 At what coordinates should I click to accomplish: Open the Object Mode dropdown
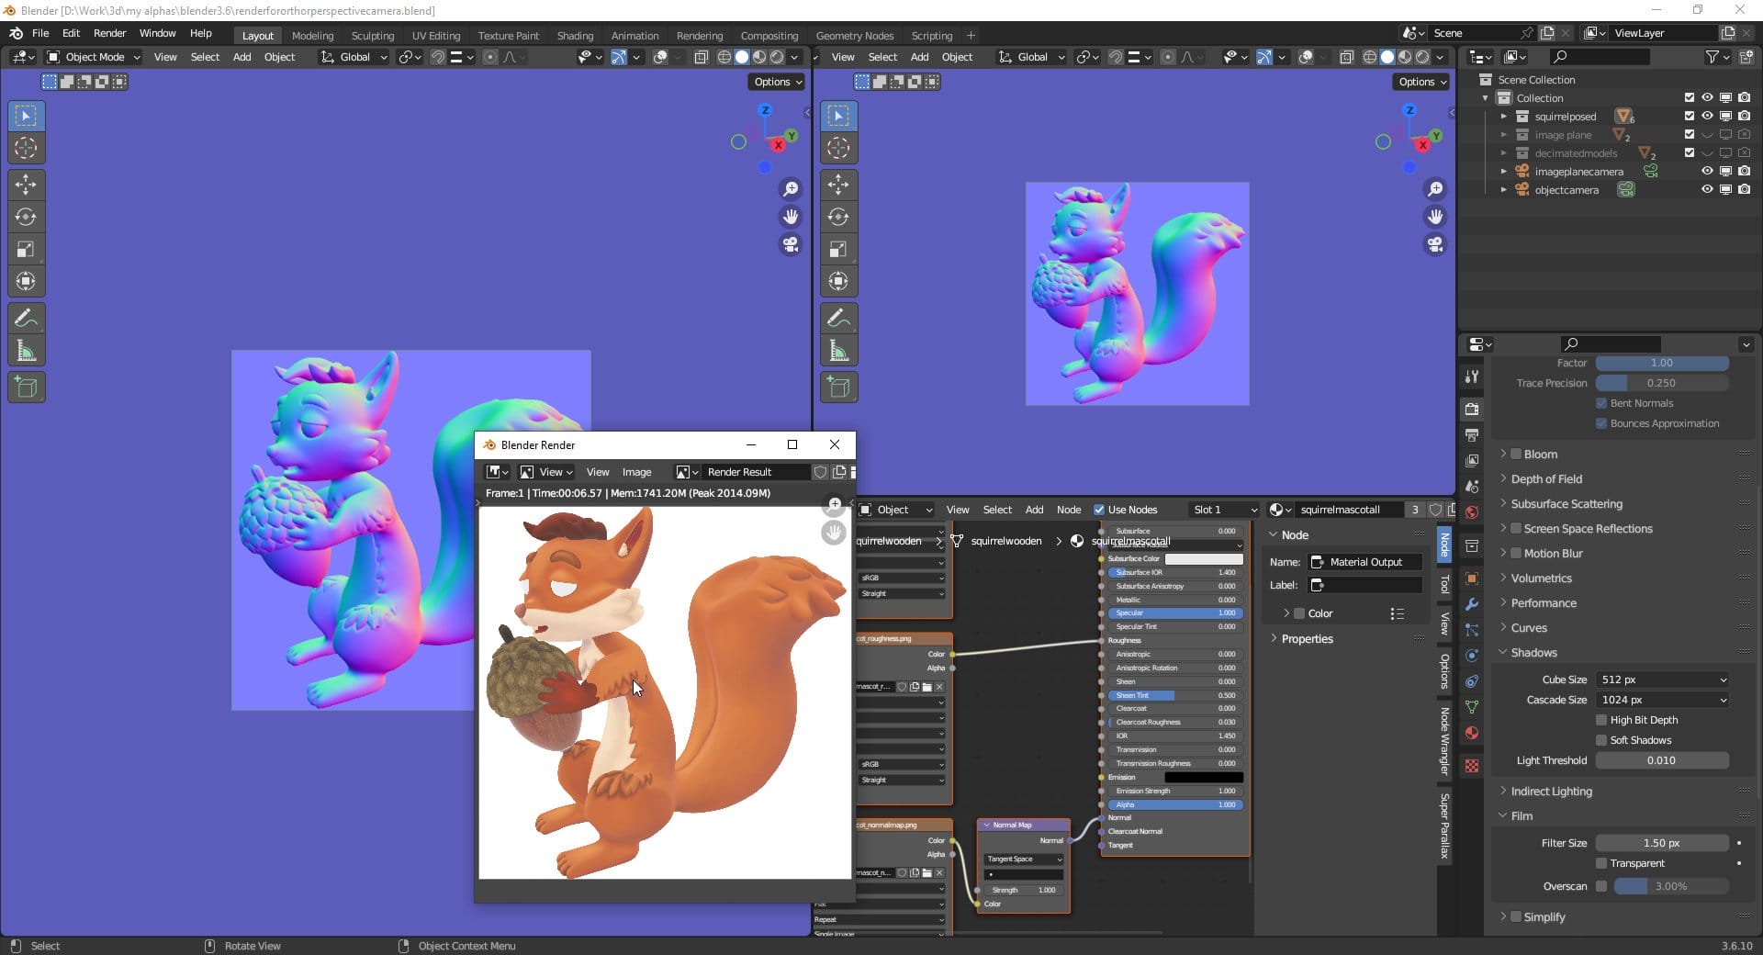tap(94, 57)
